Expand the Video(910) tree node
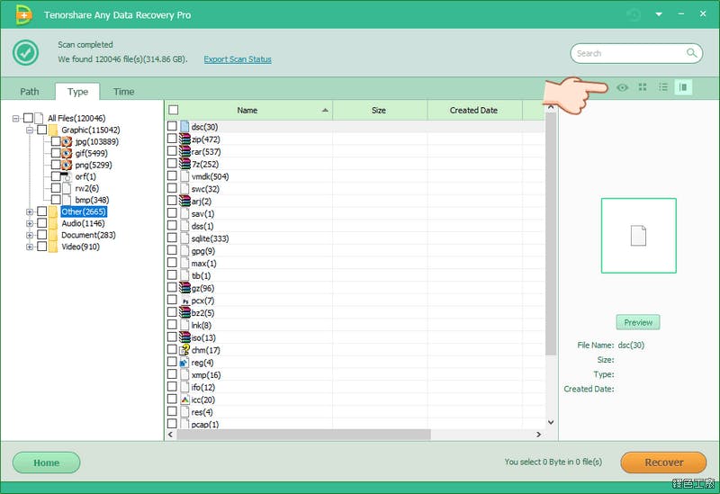The width and height of the screenshot is (720, 494). pos(30,247)
